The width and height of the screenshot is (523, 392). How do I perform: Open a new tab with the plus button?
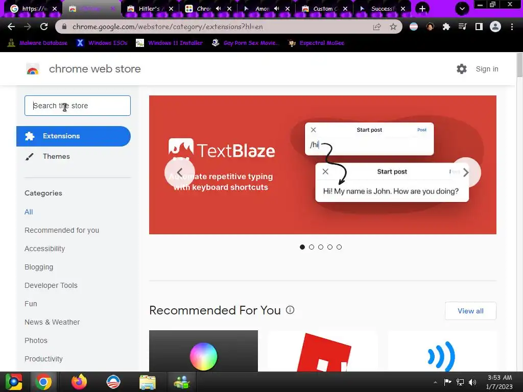[x=422, y=9]
